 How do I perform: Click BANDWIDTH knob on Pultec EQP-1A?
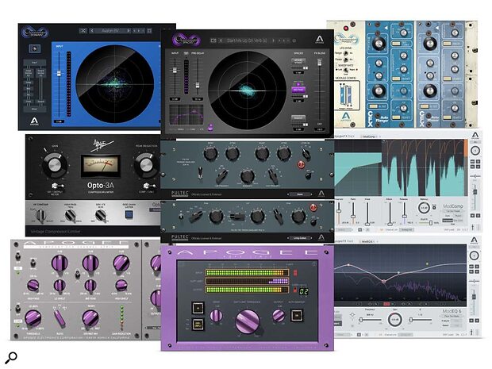coord(248,176)
